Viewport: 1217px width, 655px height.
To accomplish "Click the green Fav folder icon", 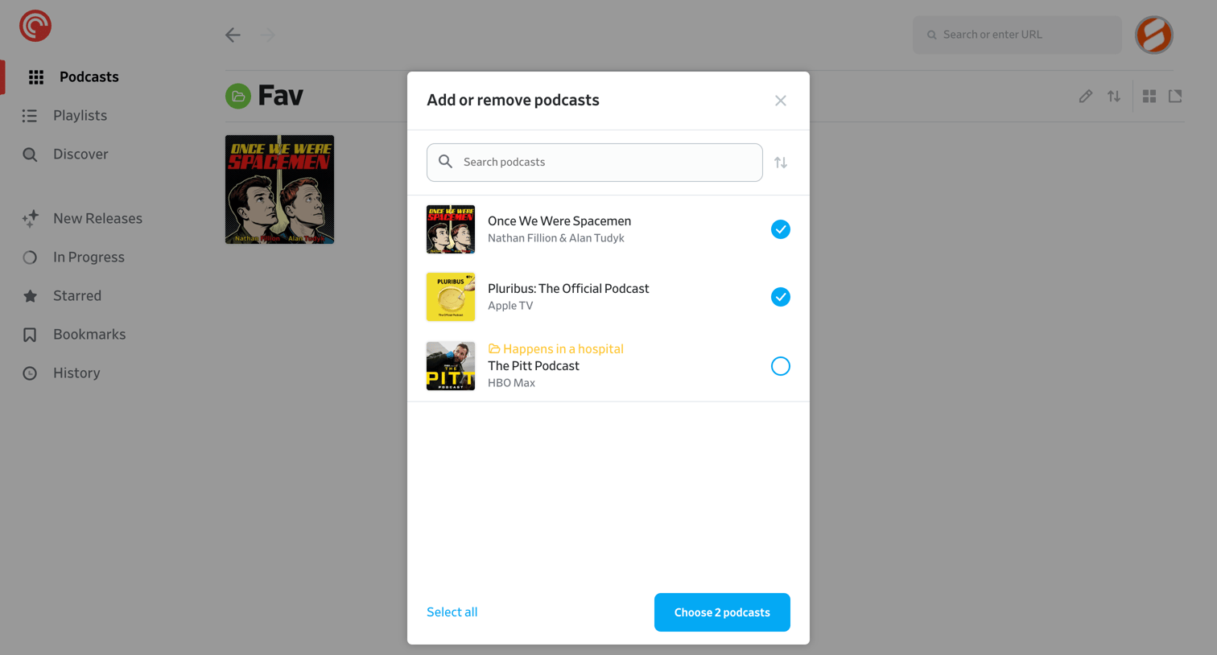I will tap(238, 97).
